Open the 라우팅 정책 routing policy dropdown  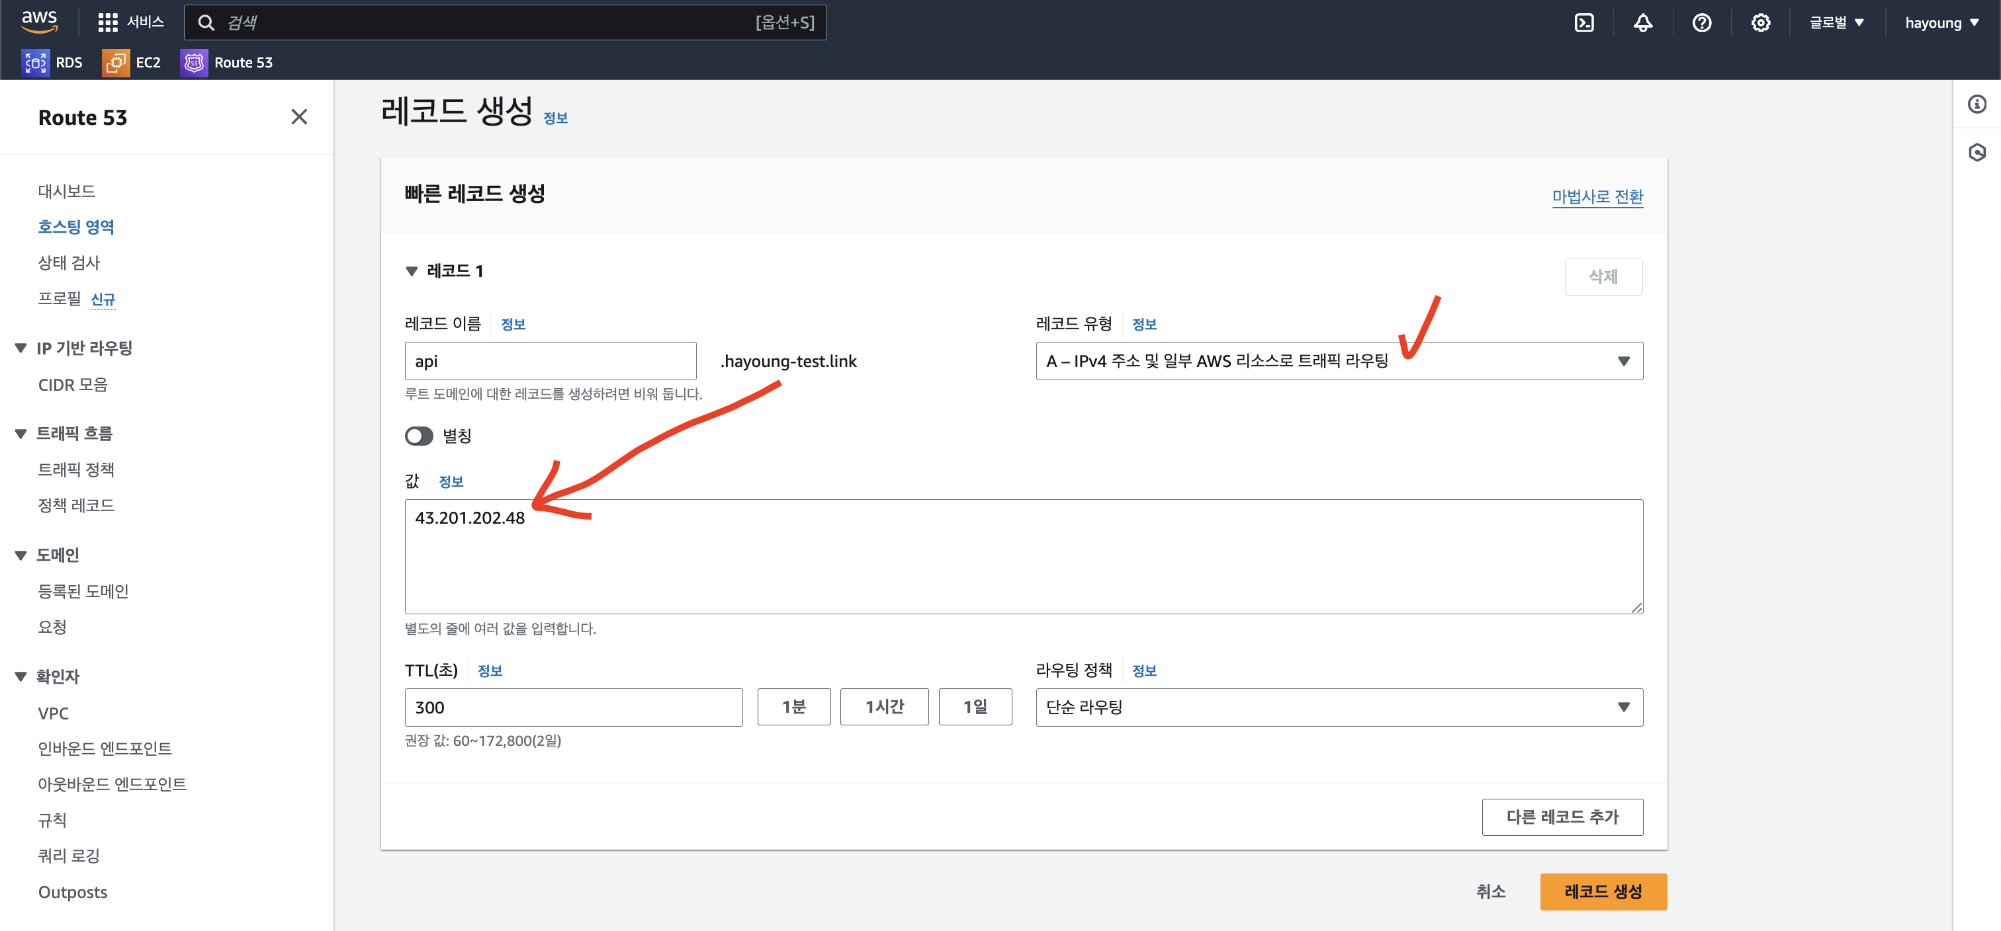[1339, 707]
